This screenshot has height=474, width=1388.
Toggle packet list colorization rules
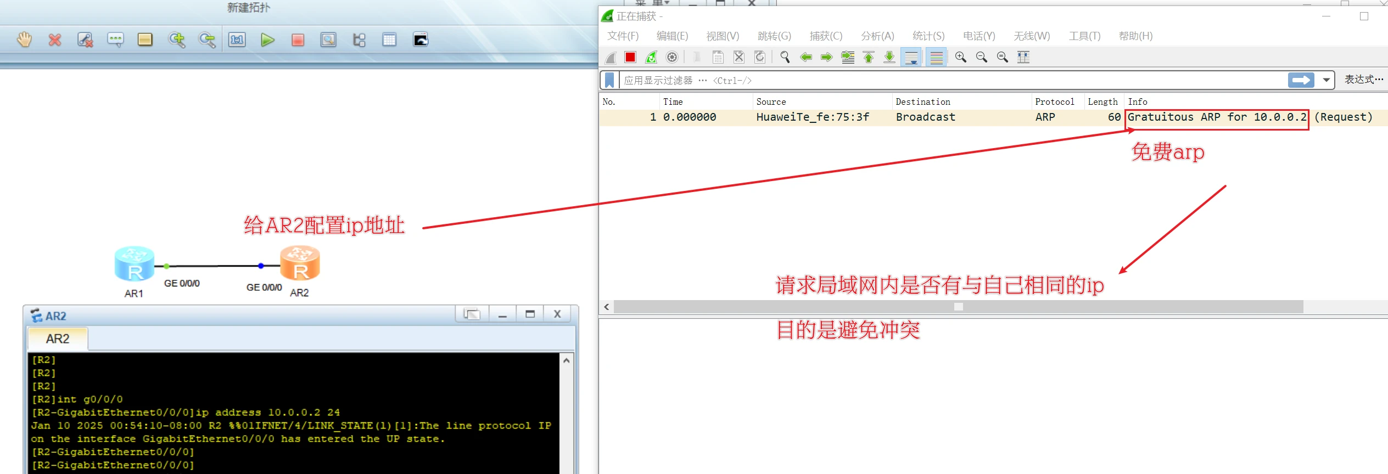937,57
